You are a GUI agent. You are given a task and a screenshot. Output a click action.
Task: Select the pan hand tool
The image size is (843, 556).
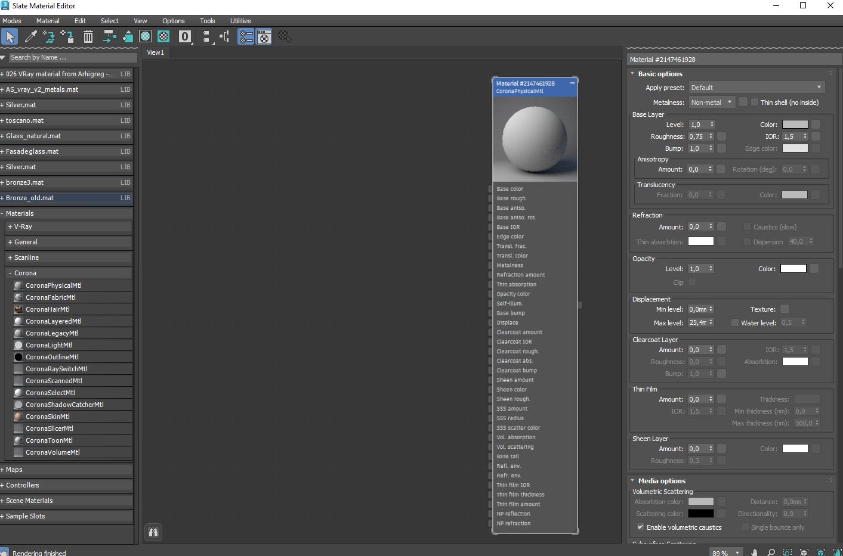754,552
